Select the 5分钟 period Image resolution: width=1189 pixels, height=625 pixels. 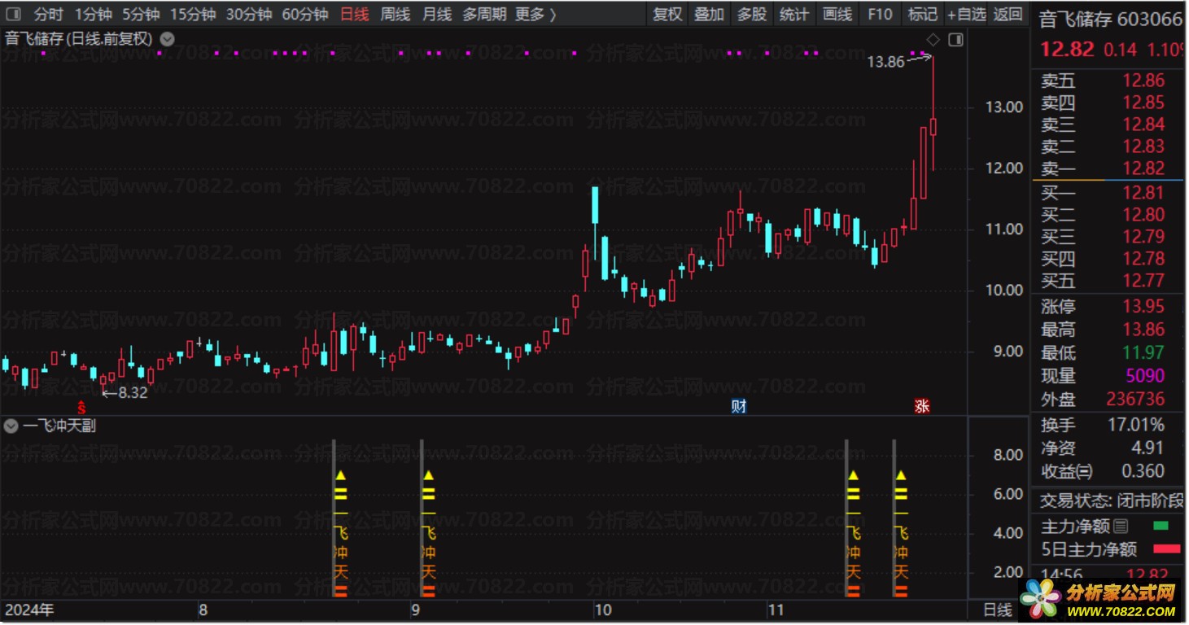[x=141, y=15]
